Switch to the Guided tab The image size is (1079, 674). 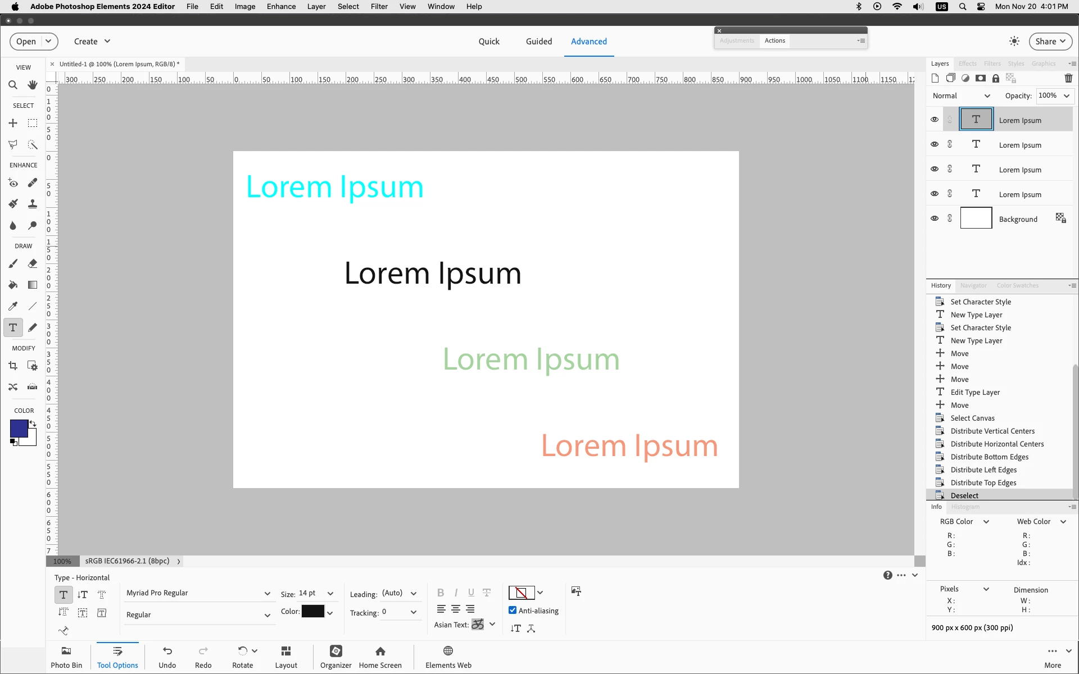[x=538, y=42]
